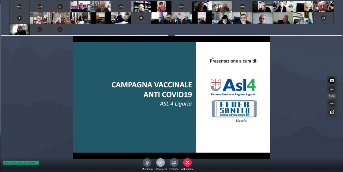
Task: Click the FDPZ participant tile
Action: coord(242,6)
